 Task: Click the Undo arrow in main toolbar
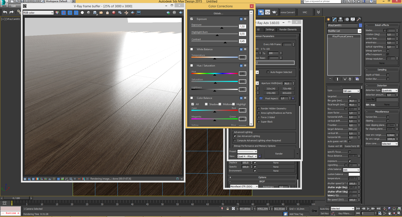pyautogui.click(x=5, y=12)
